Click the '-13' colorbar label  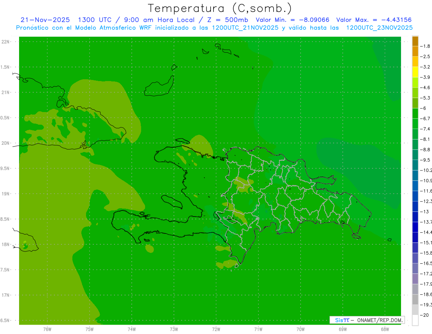(x=425, y=211)
